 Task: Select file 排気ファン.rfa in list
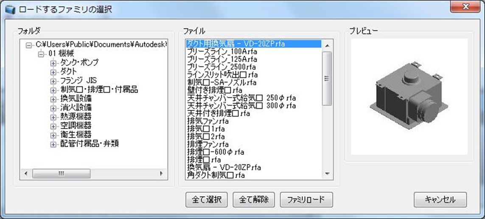208,121
